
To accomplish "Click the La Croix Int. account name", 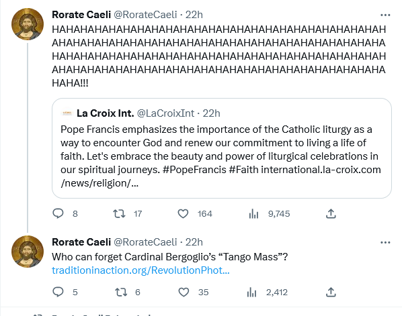I will point(106,113).
